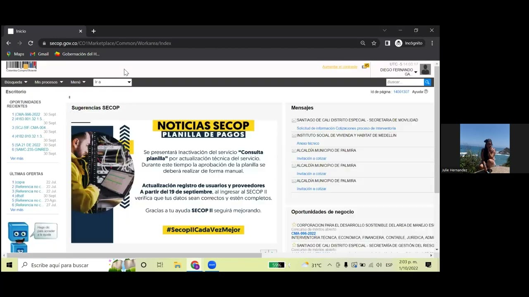Screen dimensions: 529x297
Task: Click the blue S2 help robot mascot
Action: 18,237
